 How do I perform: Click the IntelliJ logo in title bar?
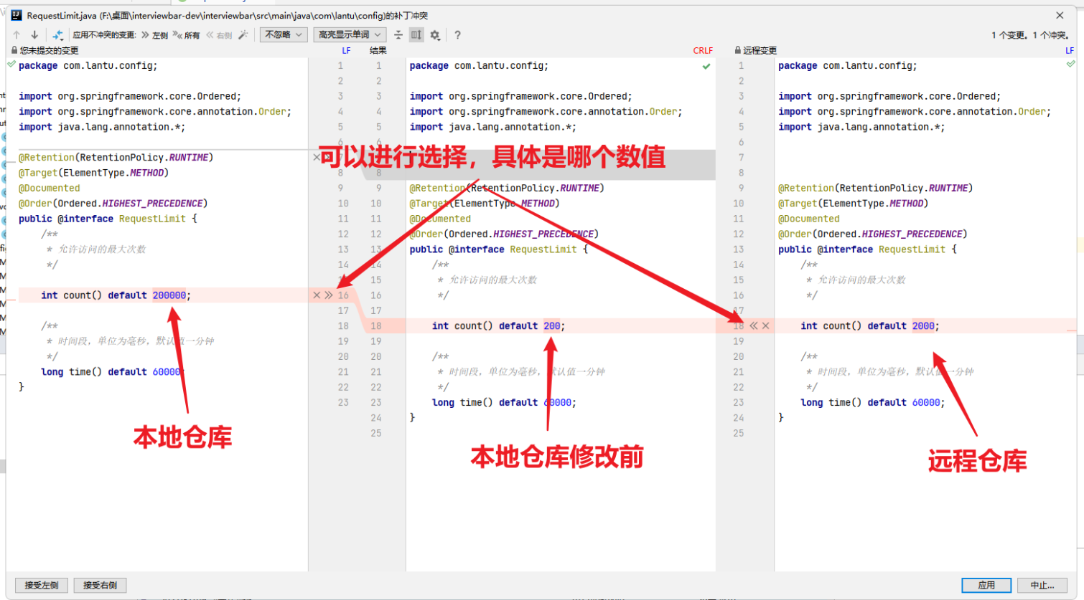point(17,15)
